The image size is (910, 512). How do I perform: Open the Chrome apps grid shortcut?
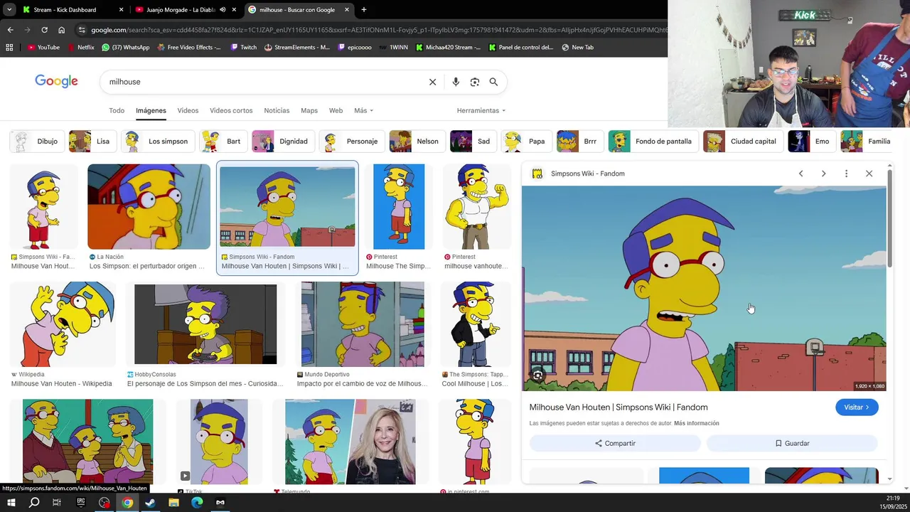(9, 48)
